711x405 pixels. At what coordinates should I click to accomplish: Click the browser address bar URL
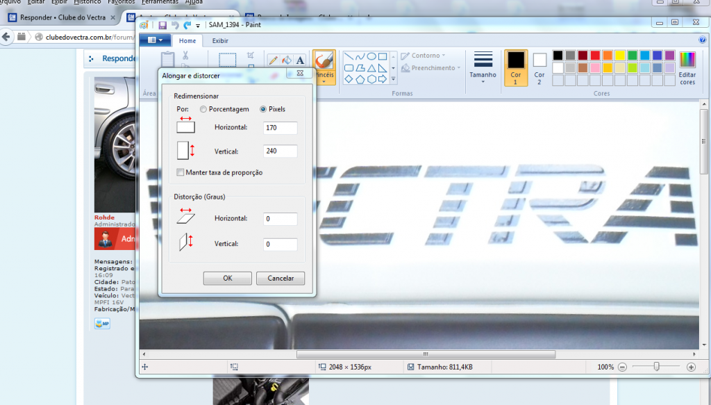tap(90, 38)
